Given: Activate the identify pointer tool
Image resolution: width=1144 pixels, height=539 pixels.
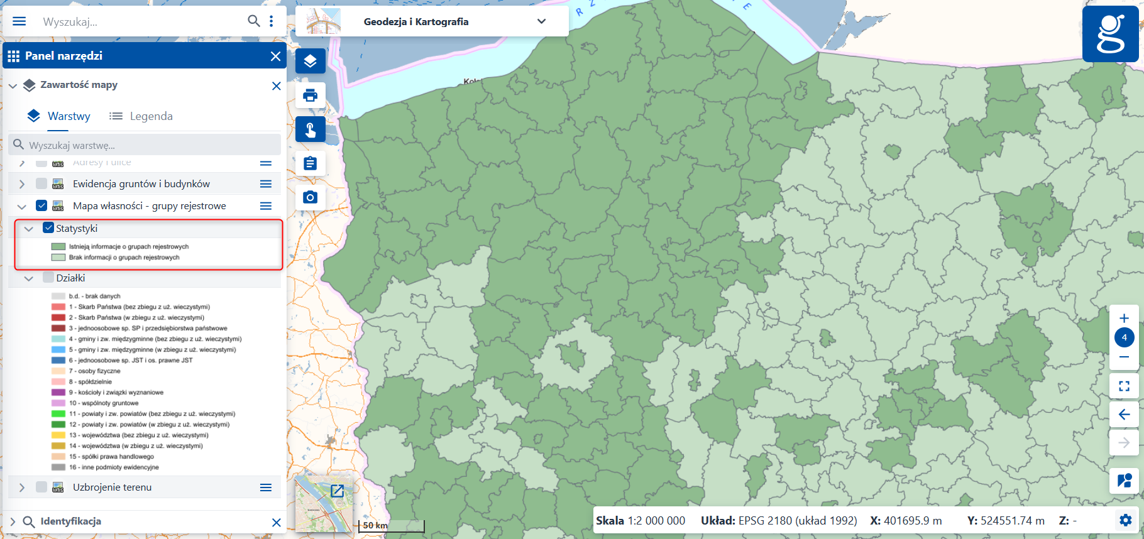Looking at the screenshot, I should [x=310, y=129].
